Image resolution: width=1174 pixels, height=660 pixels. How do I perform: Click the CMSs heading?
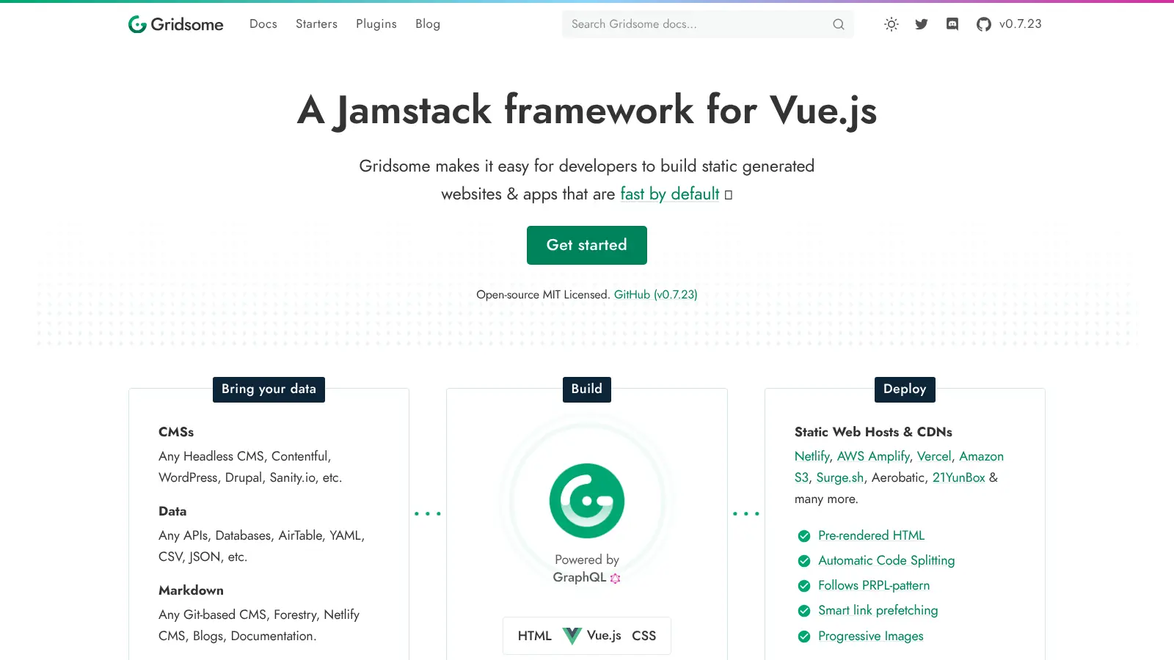[x=176, y=432]
